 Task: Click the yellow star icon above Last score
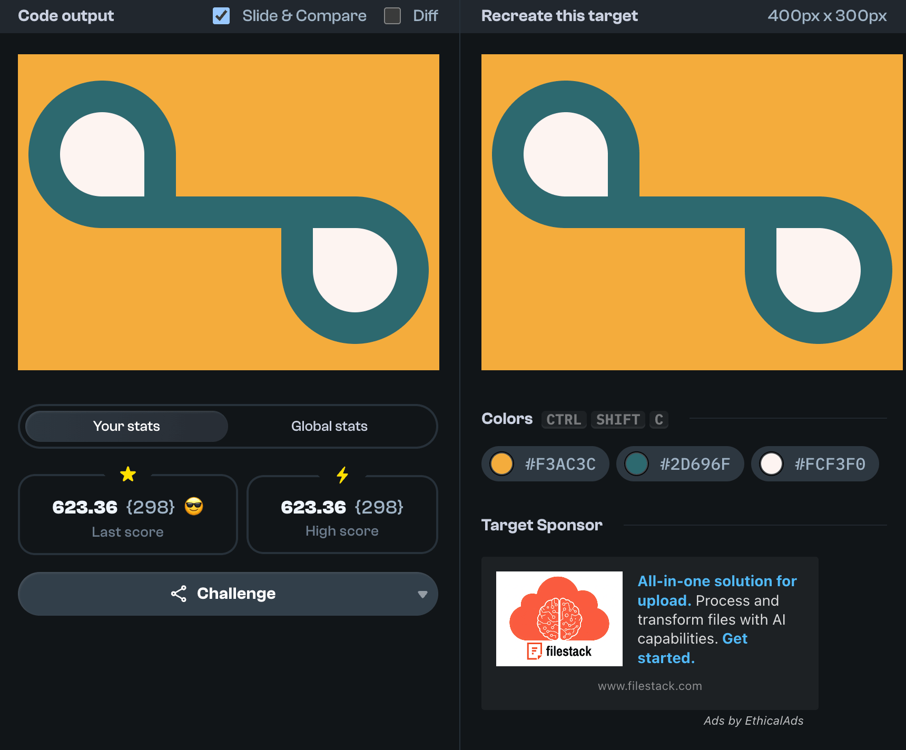click(x=128, y=475)
